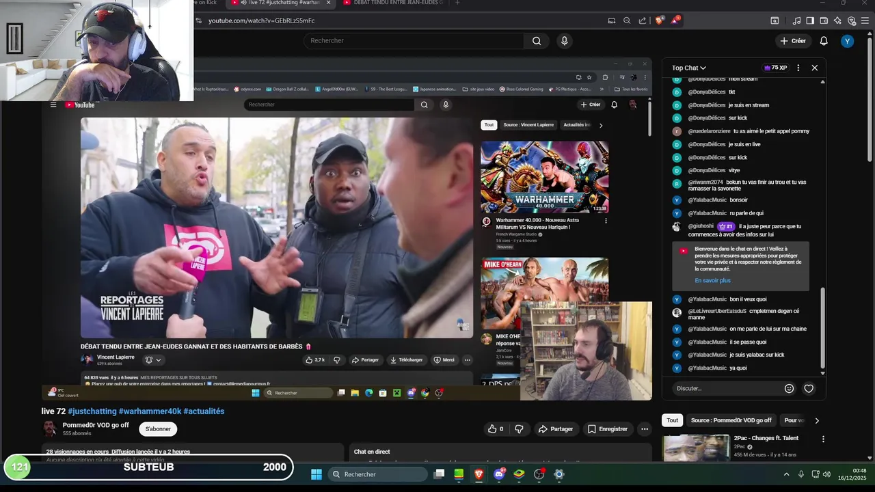
Task: Open the Leo AI sparkle icon
Action: 837,20
